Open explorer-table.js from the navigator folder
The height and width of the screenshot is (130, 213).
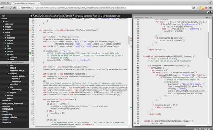pyautogui.click(x=18, y=76)
